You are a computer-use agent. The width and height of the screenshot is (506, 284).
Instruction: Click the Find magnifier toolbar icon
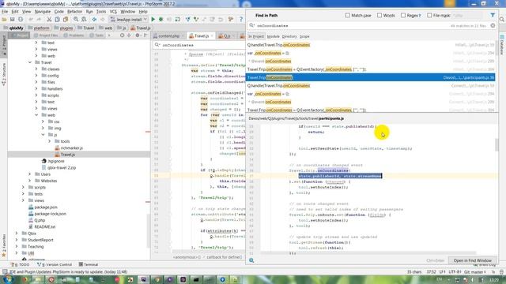coord(76,20)
